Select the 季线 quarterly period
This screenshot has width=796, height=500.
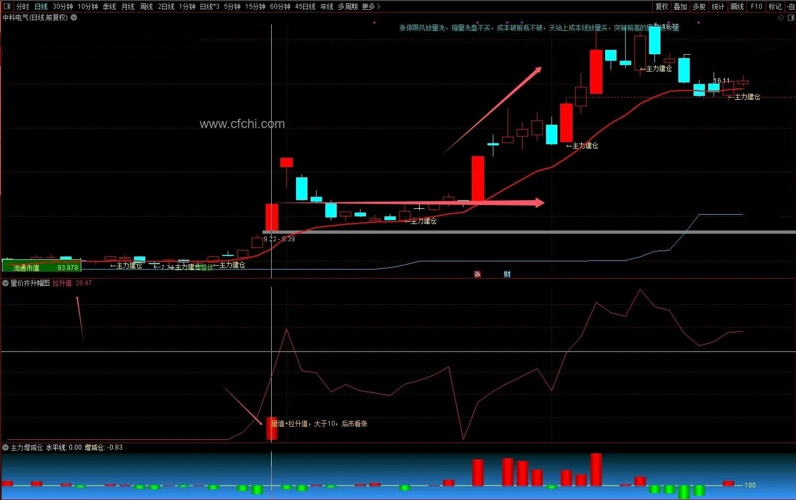pyautogui.click(x=109, y=7)
